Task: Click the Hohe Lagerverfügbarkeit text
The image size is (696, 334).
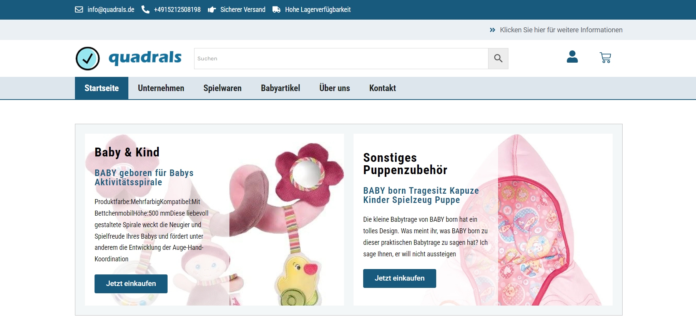Action: (x=318, y=10)
